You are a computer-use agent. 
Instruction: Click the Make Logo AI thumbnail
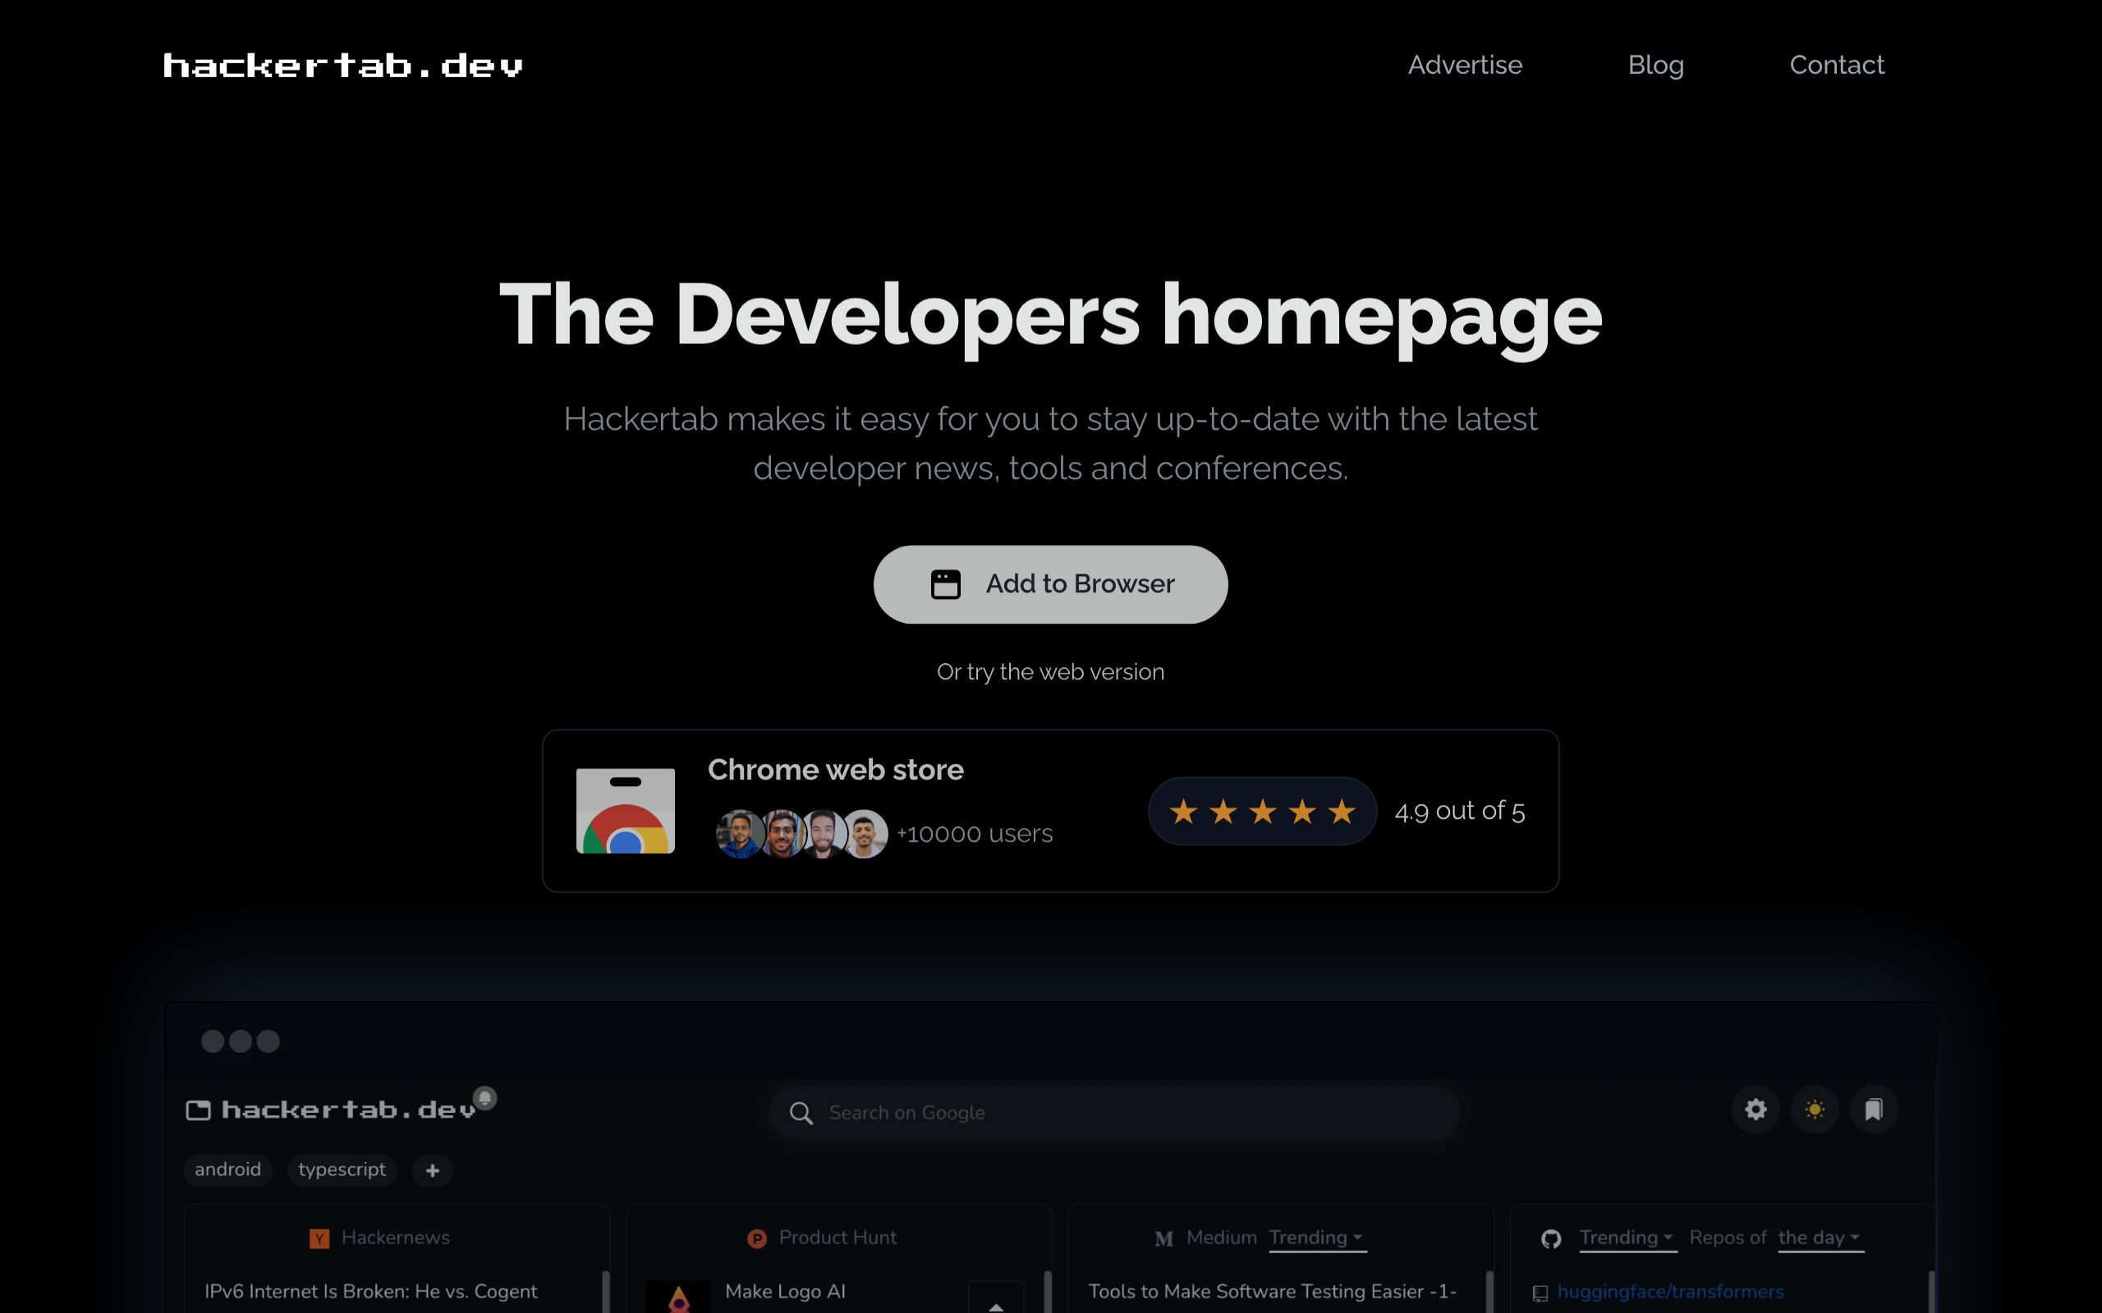(678, 1297)
